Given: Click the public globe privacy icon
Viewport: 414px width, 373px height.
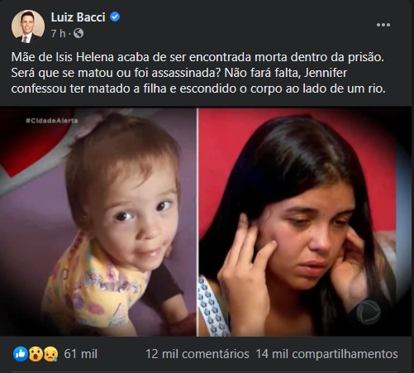Looking at the screenshot, I should [79, 33].
